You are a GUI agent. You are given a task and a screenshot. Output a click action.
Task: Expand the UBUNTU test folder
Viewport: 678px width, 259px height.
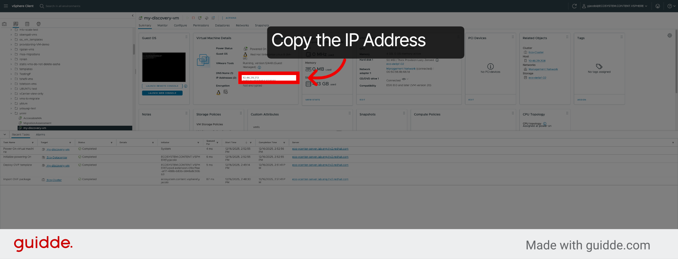coord(11,89)
